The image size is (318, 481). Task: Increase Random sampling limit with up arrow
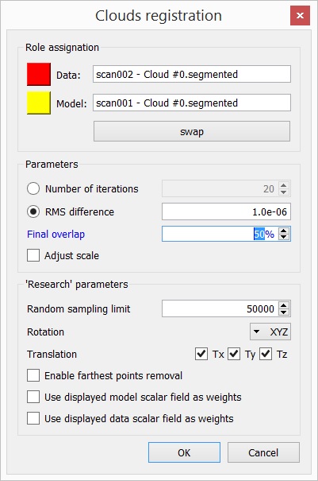(284, 305)
